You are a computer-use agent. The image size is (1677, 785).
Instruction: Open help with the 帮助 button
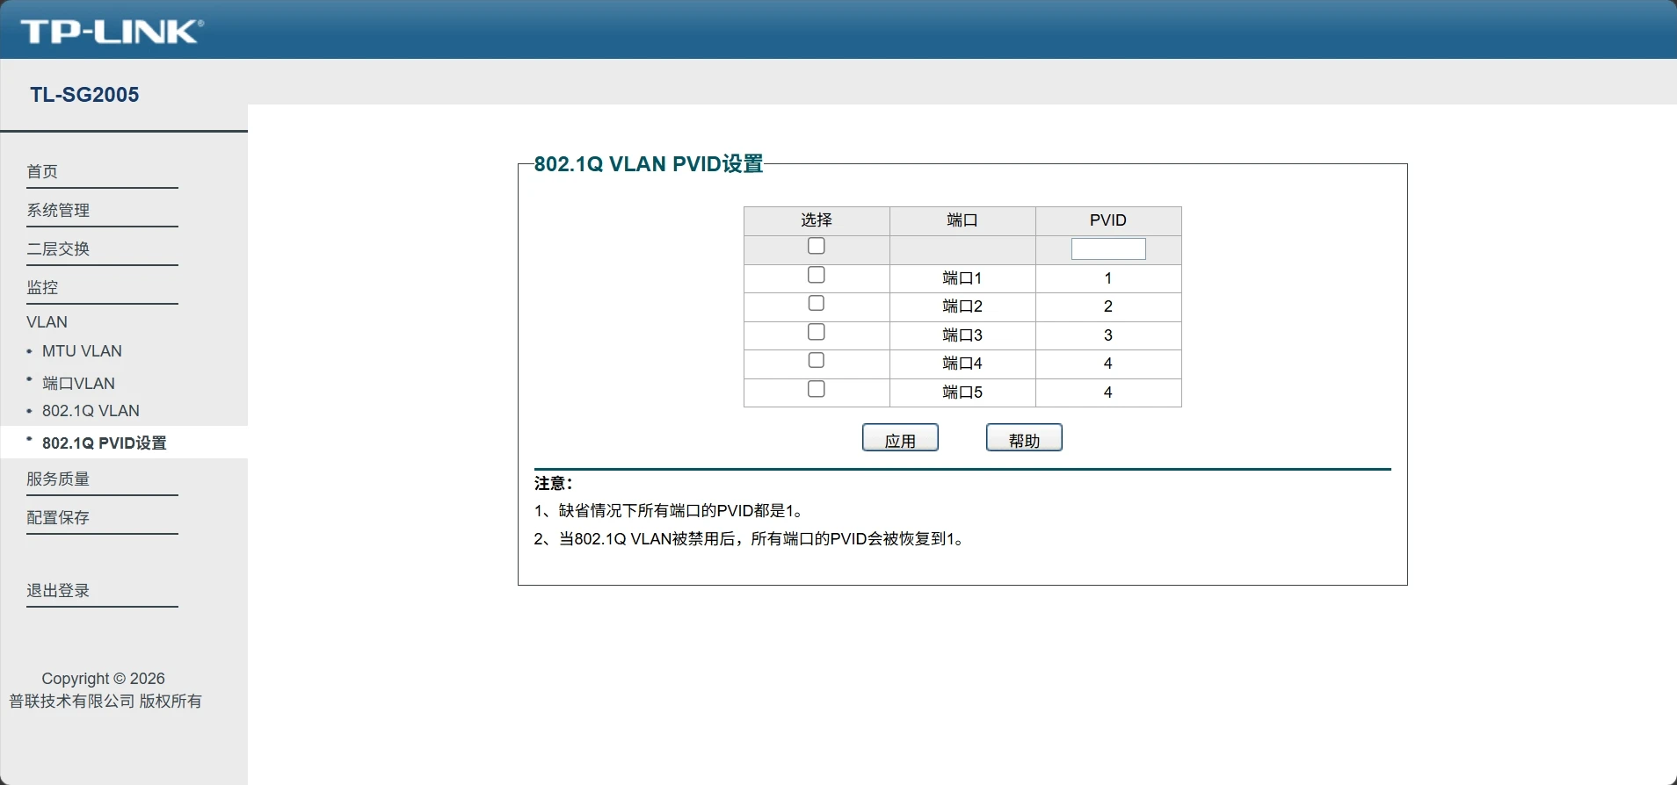tap(1024, 438)
